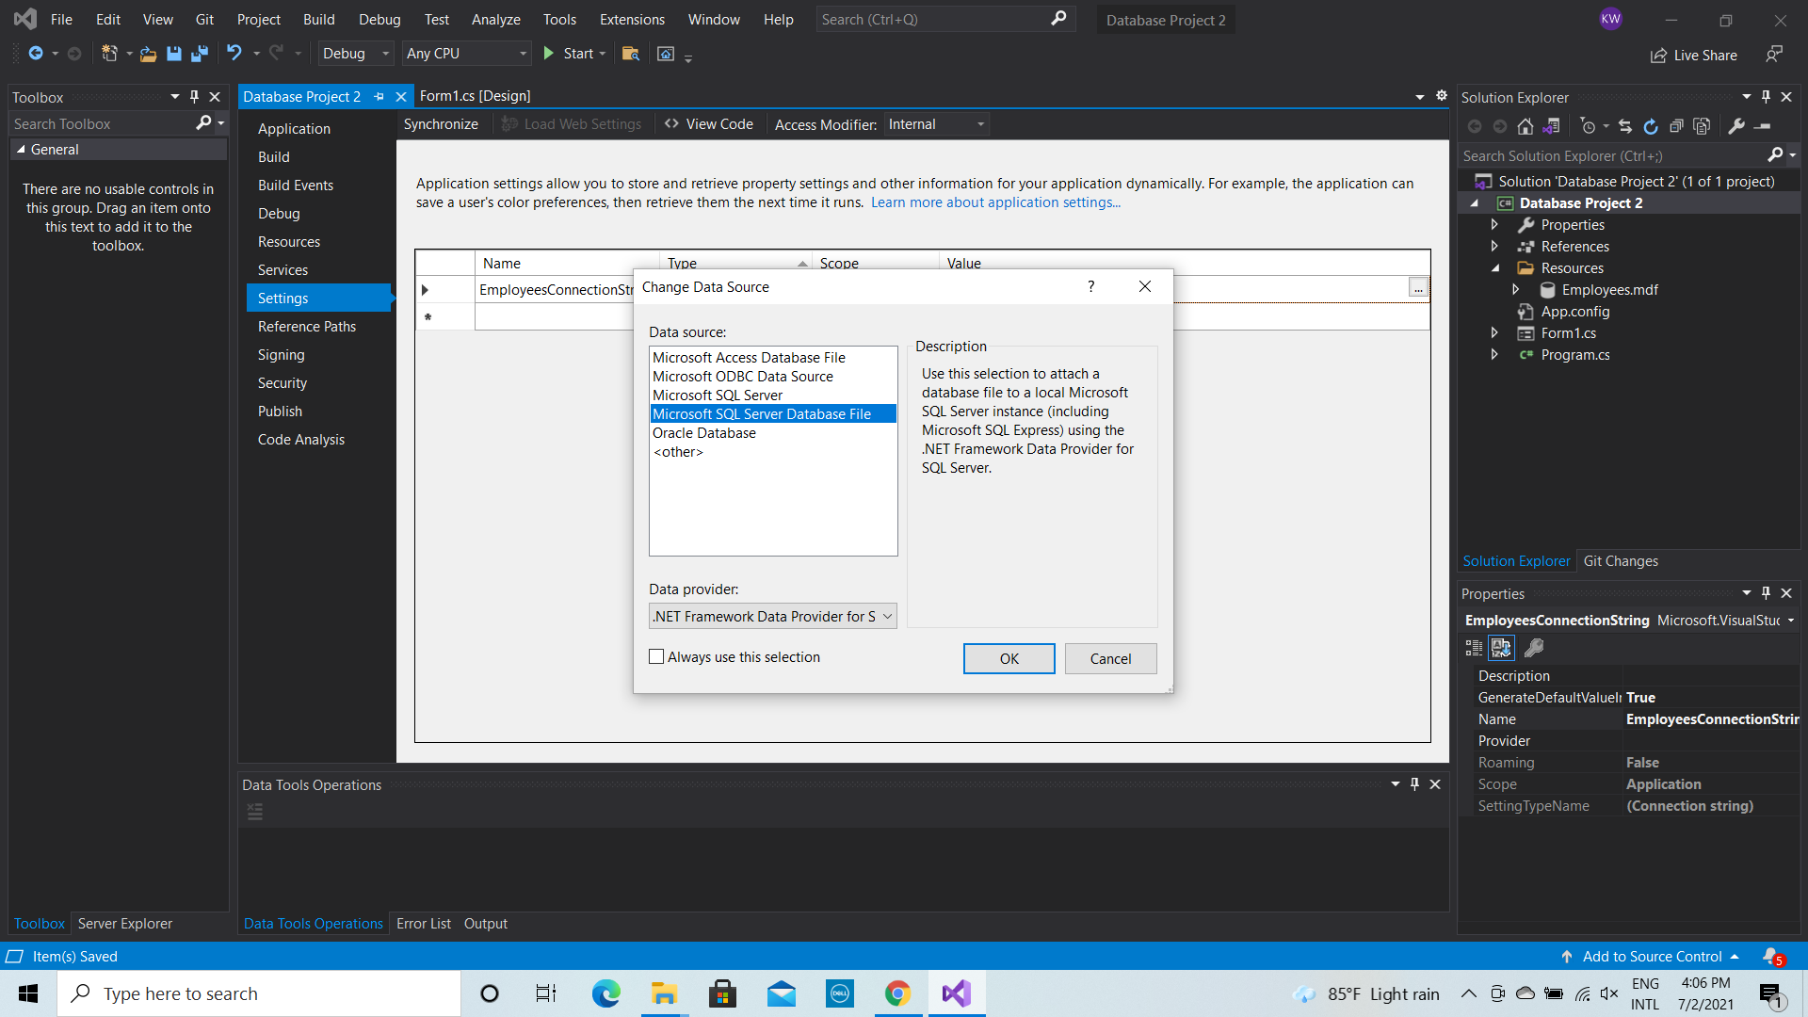Click the notifications bell in status bar
Image resolution: width=1808 pixels, height=1017 pixels.
[x=1771, y=956]
